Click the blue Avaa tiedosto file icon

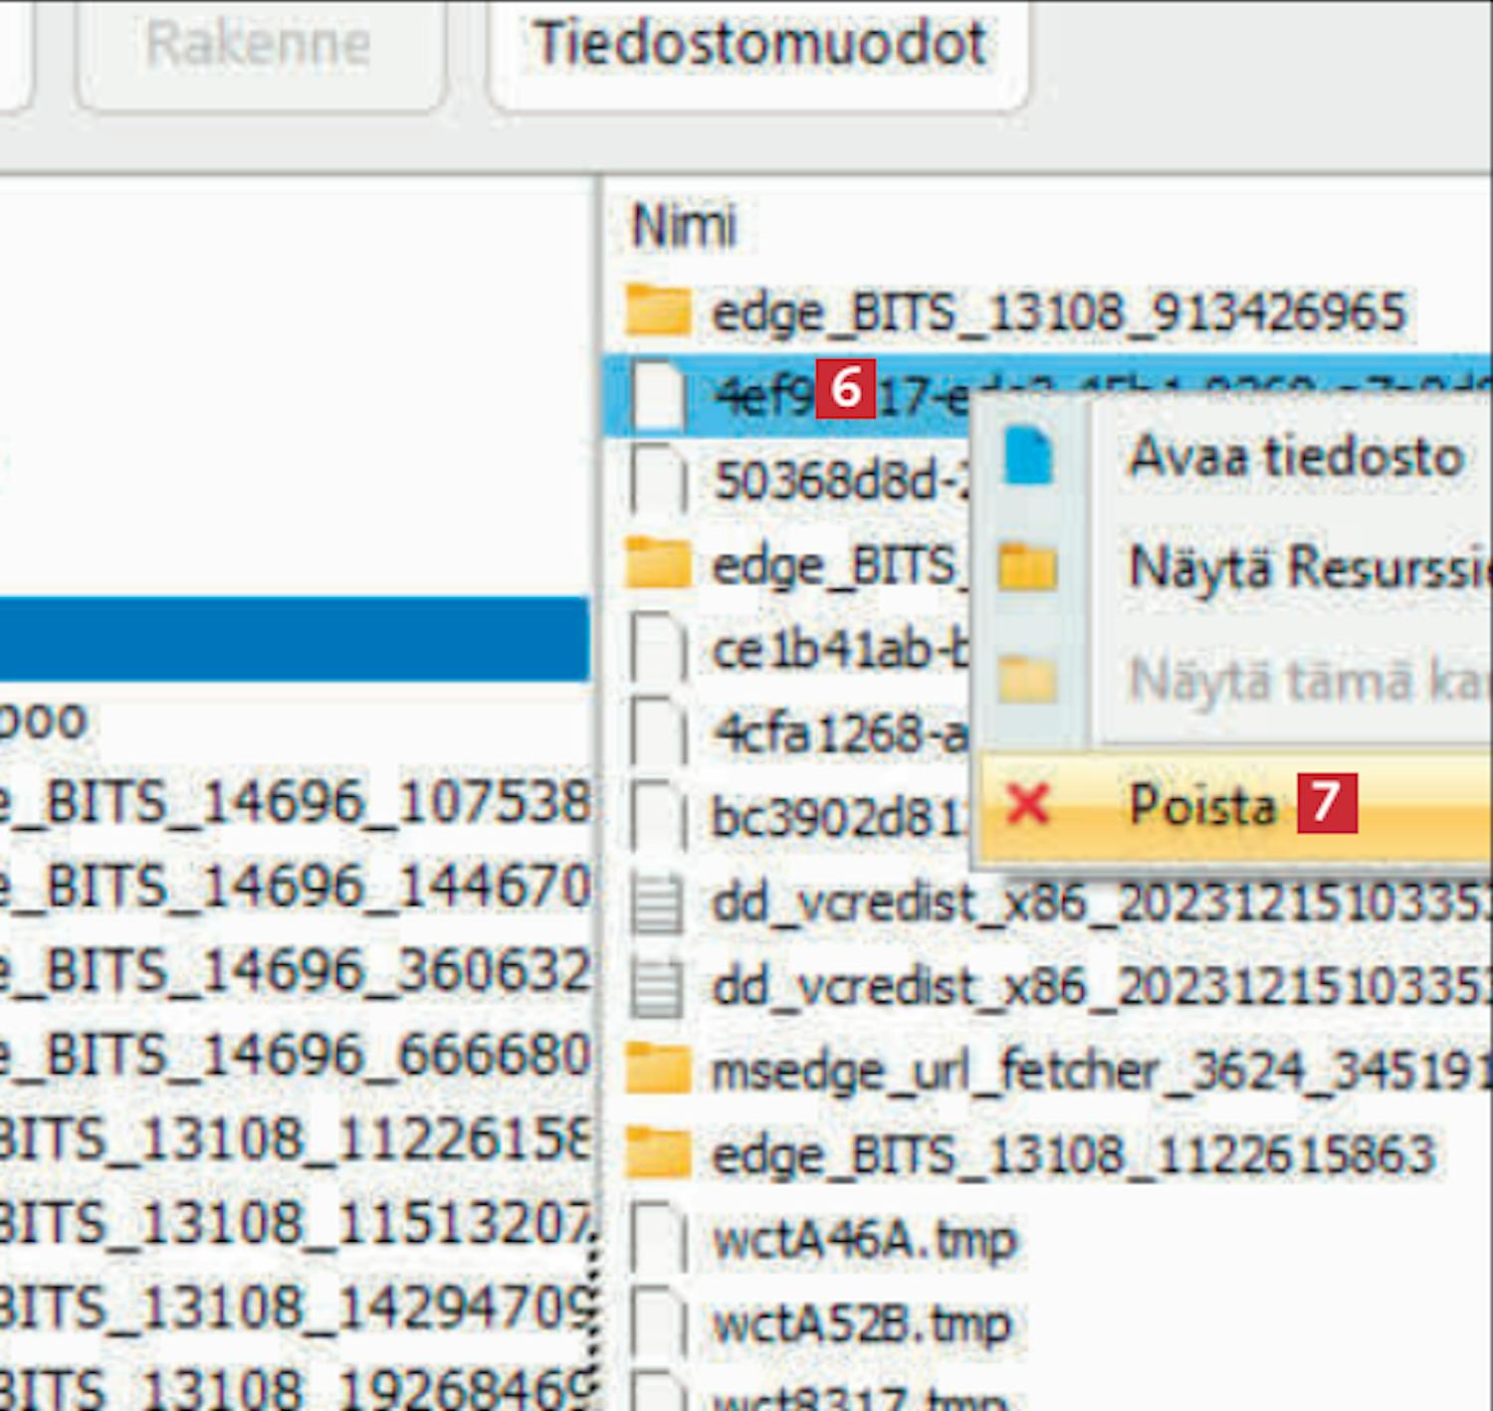[1027, 457]
